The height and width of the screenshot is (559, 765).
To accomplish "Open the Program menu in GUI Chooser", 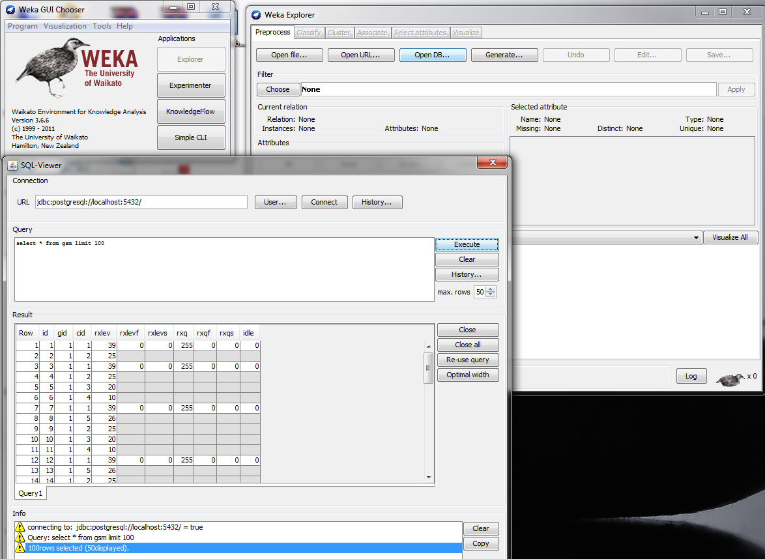I will pyautogui.click(x=22, y=26).
